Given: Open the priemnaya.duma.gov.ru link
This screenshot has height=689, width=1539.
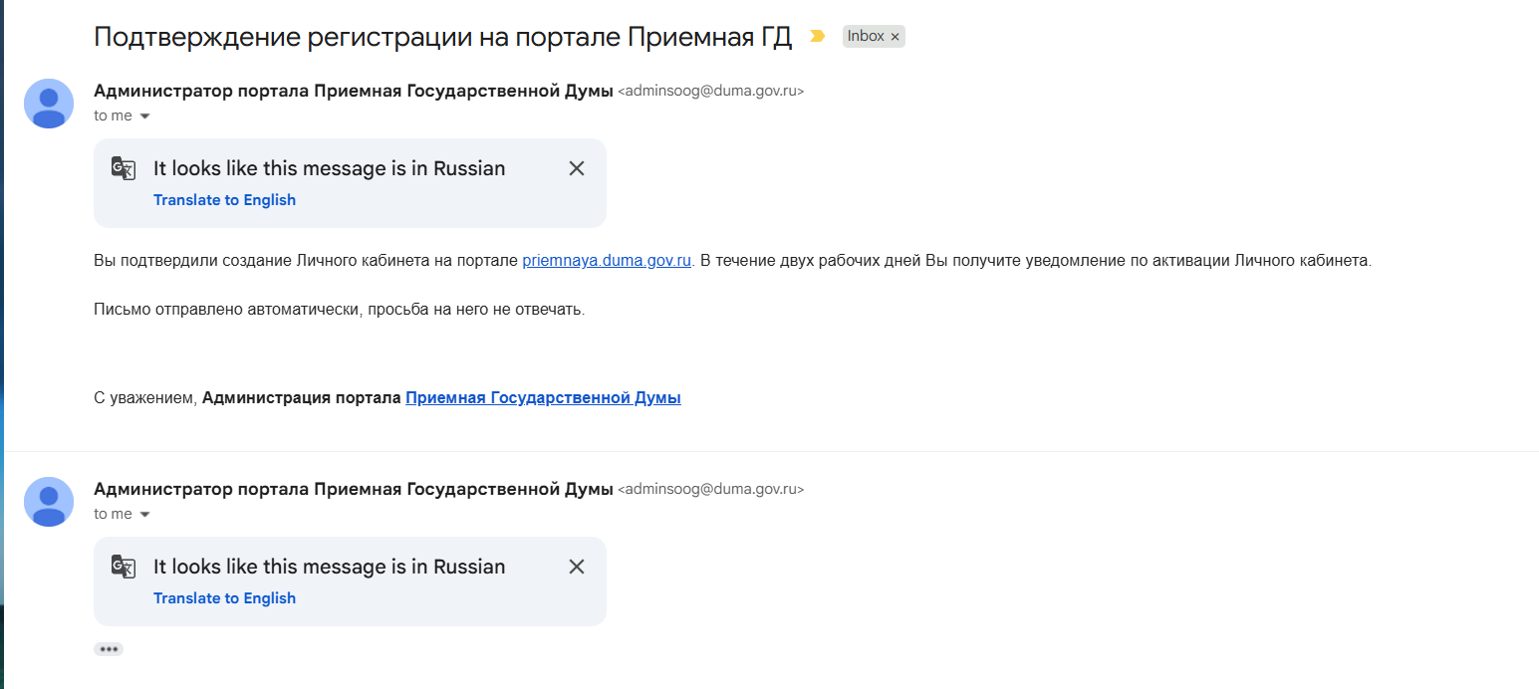Looking at the screenshot, I should [x=607, y=262].
